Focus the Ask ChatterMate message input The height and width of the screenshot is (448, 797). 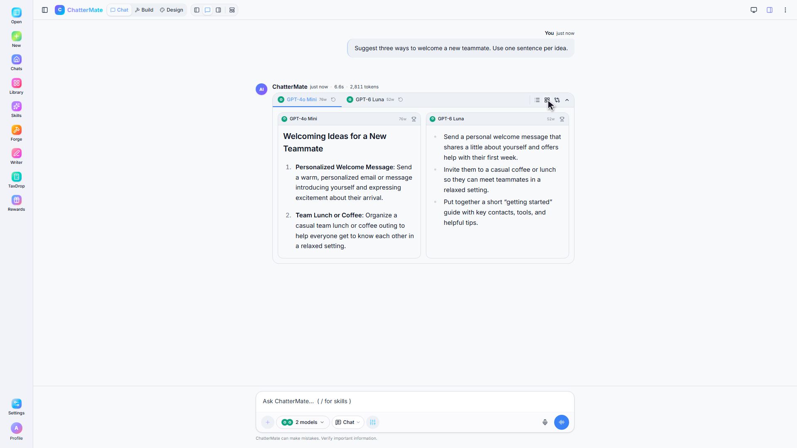tap(415, 401)
